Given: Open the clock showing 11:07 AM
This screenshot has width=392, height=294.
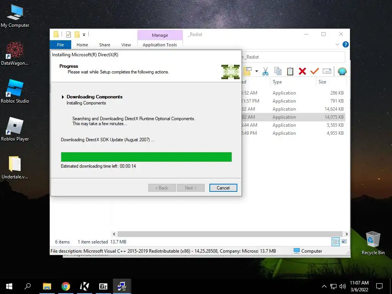Looking at the screenshot, I should click(x=359, y=286).
